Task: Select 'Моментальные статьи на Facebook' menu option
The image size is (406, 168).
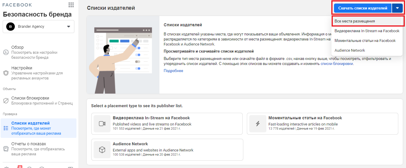Action: coord(365,41)
